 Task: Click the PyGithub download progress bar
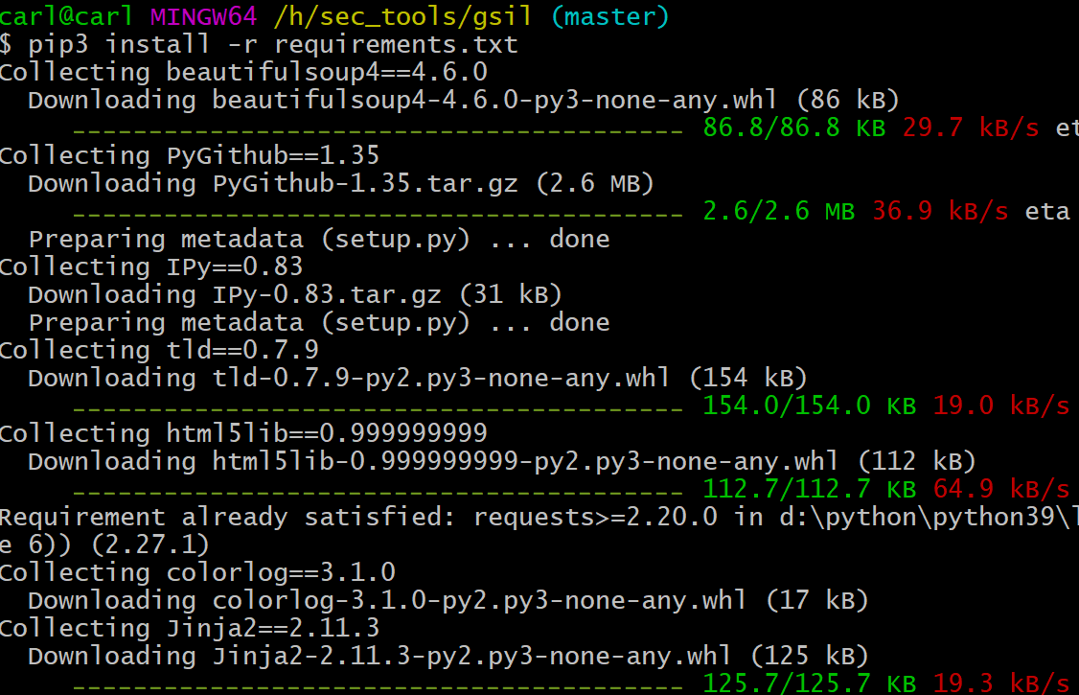point(378,215)
